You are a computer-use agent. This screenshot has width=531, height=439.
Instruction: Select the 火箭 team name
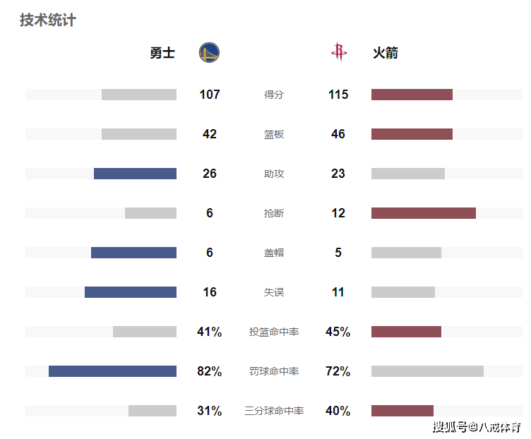386,53
